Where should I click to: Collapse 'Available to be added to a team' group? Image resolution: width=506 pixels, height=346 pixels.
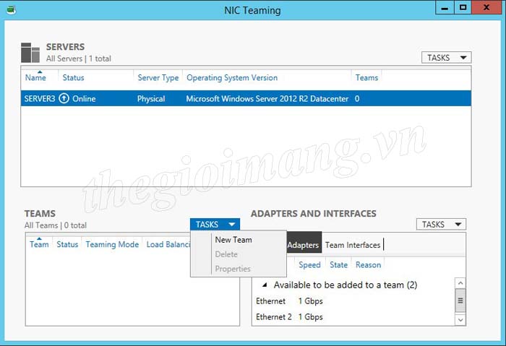(x=265, y=285)
